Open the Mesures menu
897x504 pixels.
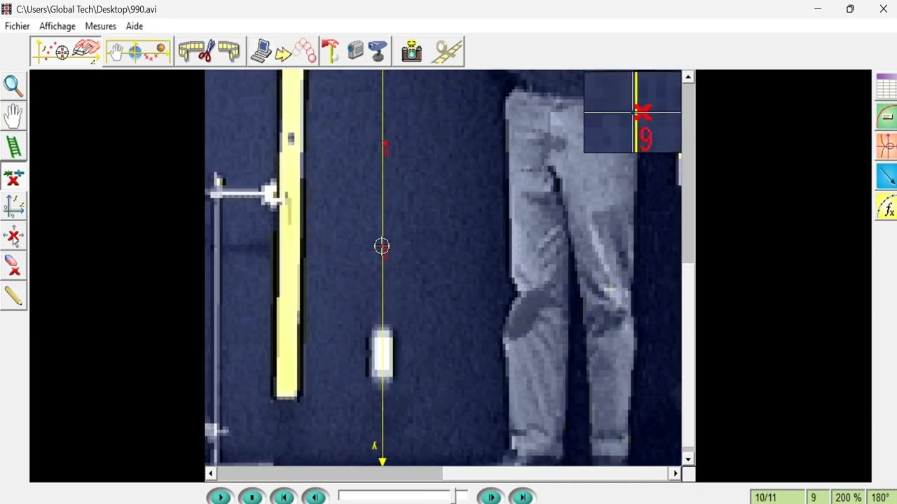[x=101, y=26]
